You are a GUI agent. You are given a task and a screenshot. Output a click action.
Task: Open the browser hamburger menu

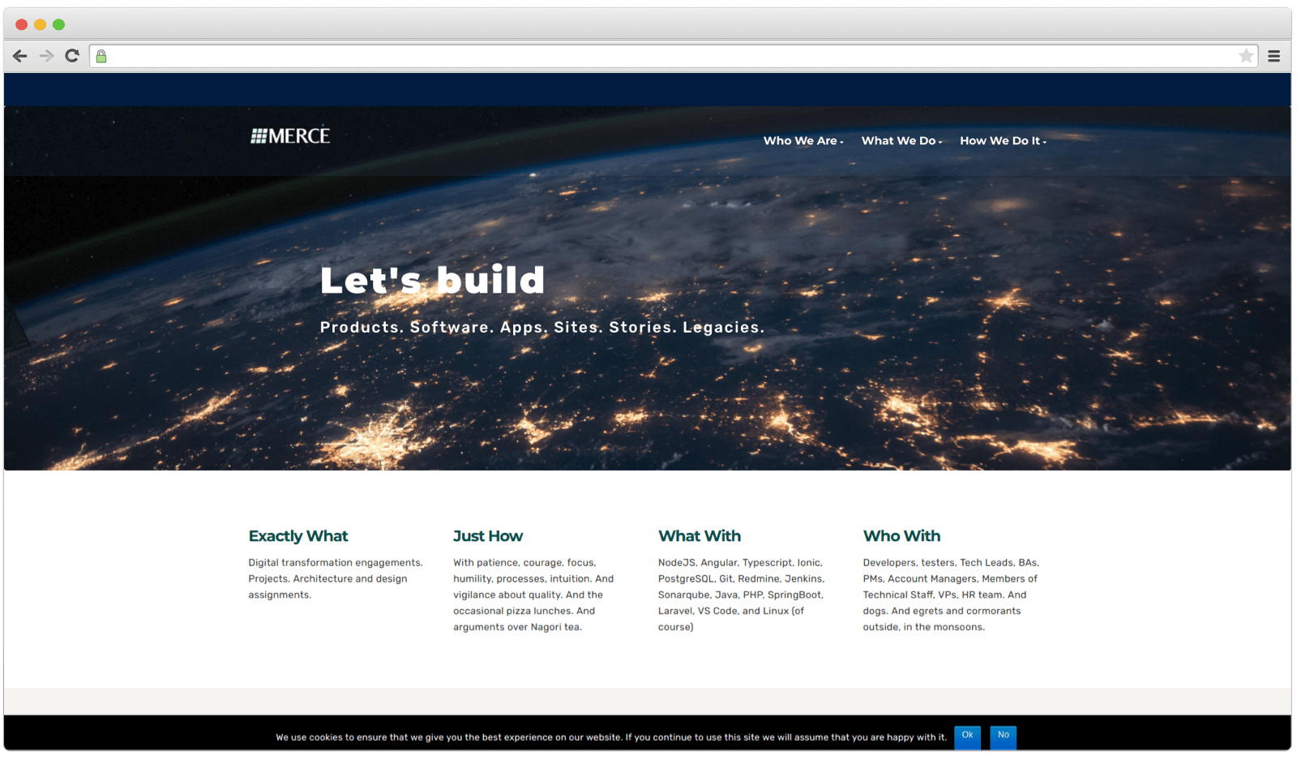coord(1274,56)
